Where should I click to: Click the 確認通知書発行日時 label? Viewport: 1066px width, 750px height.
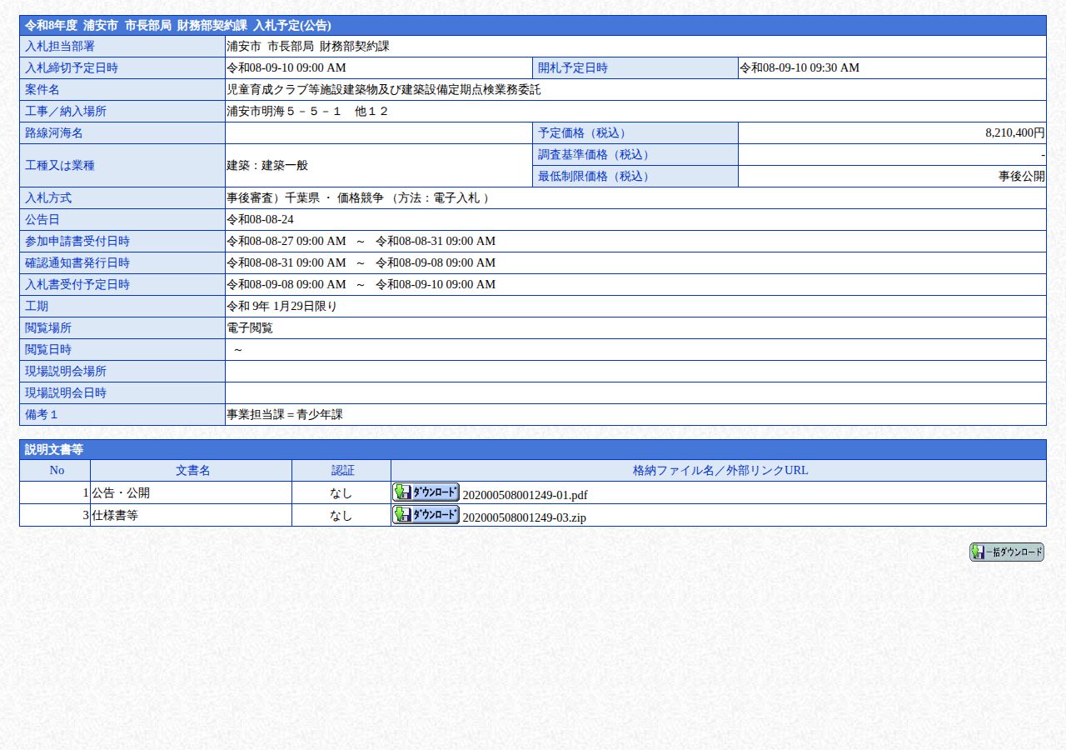tap(77, 263)
